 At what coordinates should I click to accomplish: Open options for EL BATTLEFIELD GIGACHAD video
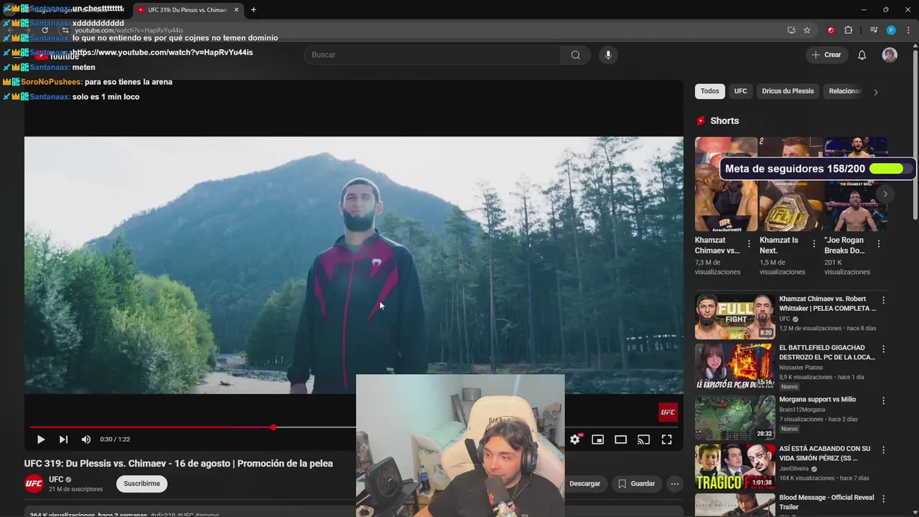pos(884,349)
